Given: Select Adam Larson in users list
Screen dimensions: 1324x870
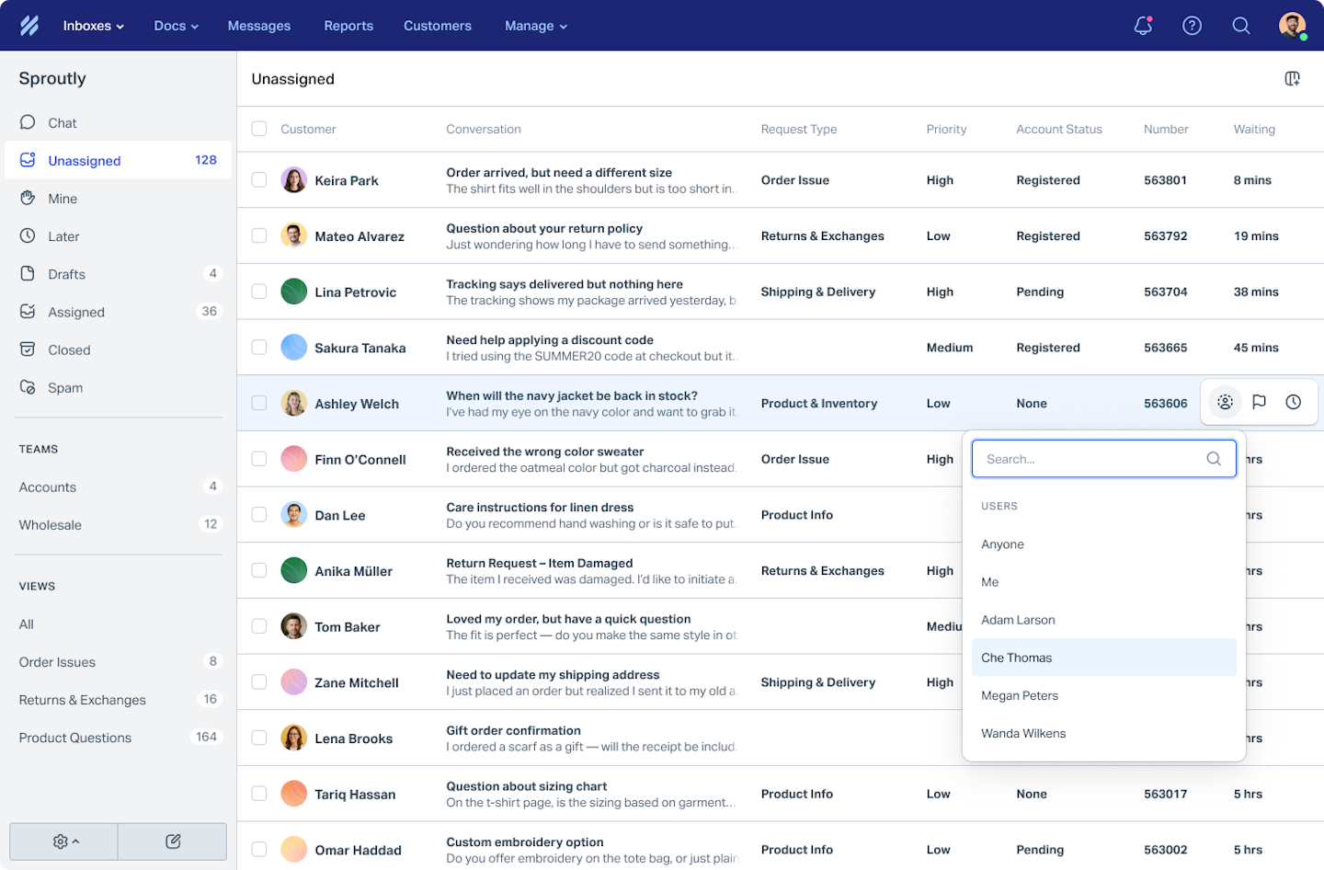Looking at the screenshot, I should pos(1104,620).
